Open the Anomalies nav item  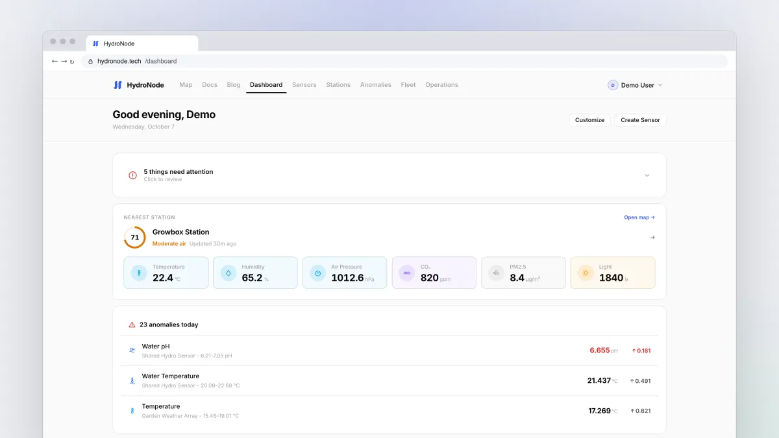pos(376,85)
